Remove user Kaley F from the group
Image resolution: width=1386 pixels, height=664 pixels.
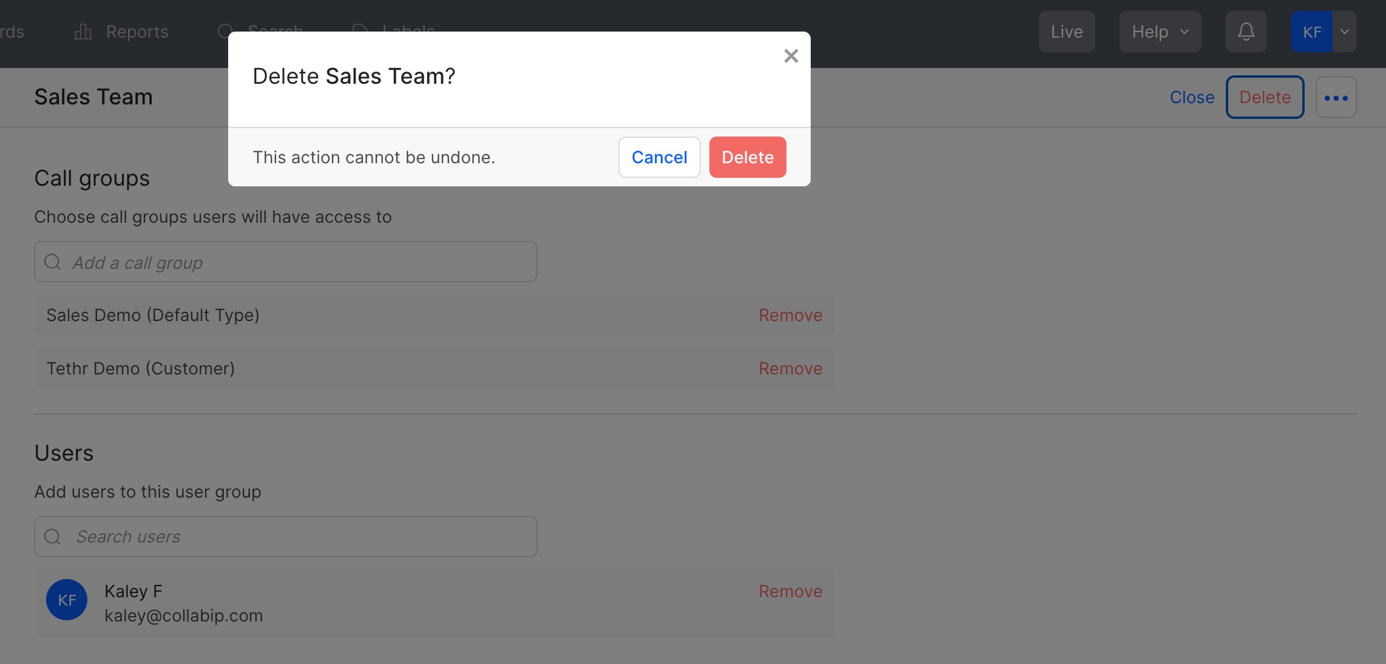coord(790,591)
